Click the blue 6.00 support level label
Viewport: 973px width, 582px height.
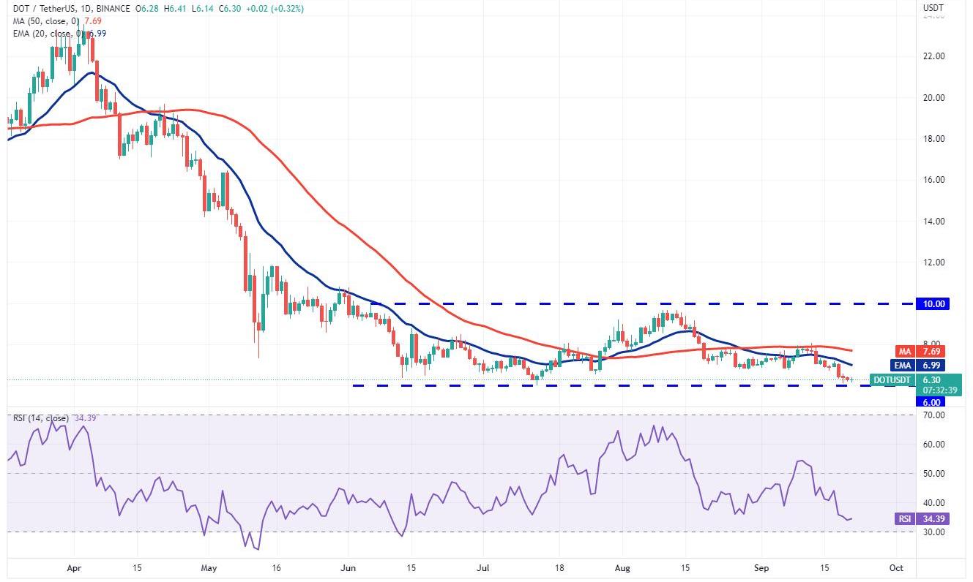point(933,402)
